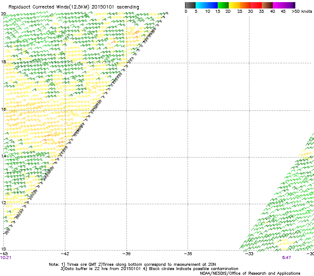314x276 pixels.
Task: Click the longitude label -42
Action: [65, 254]
